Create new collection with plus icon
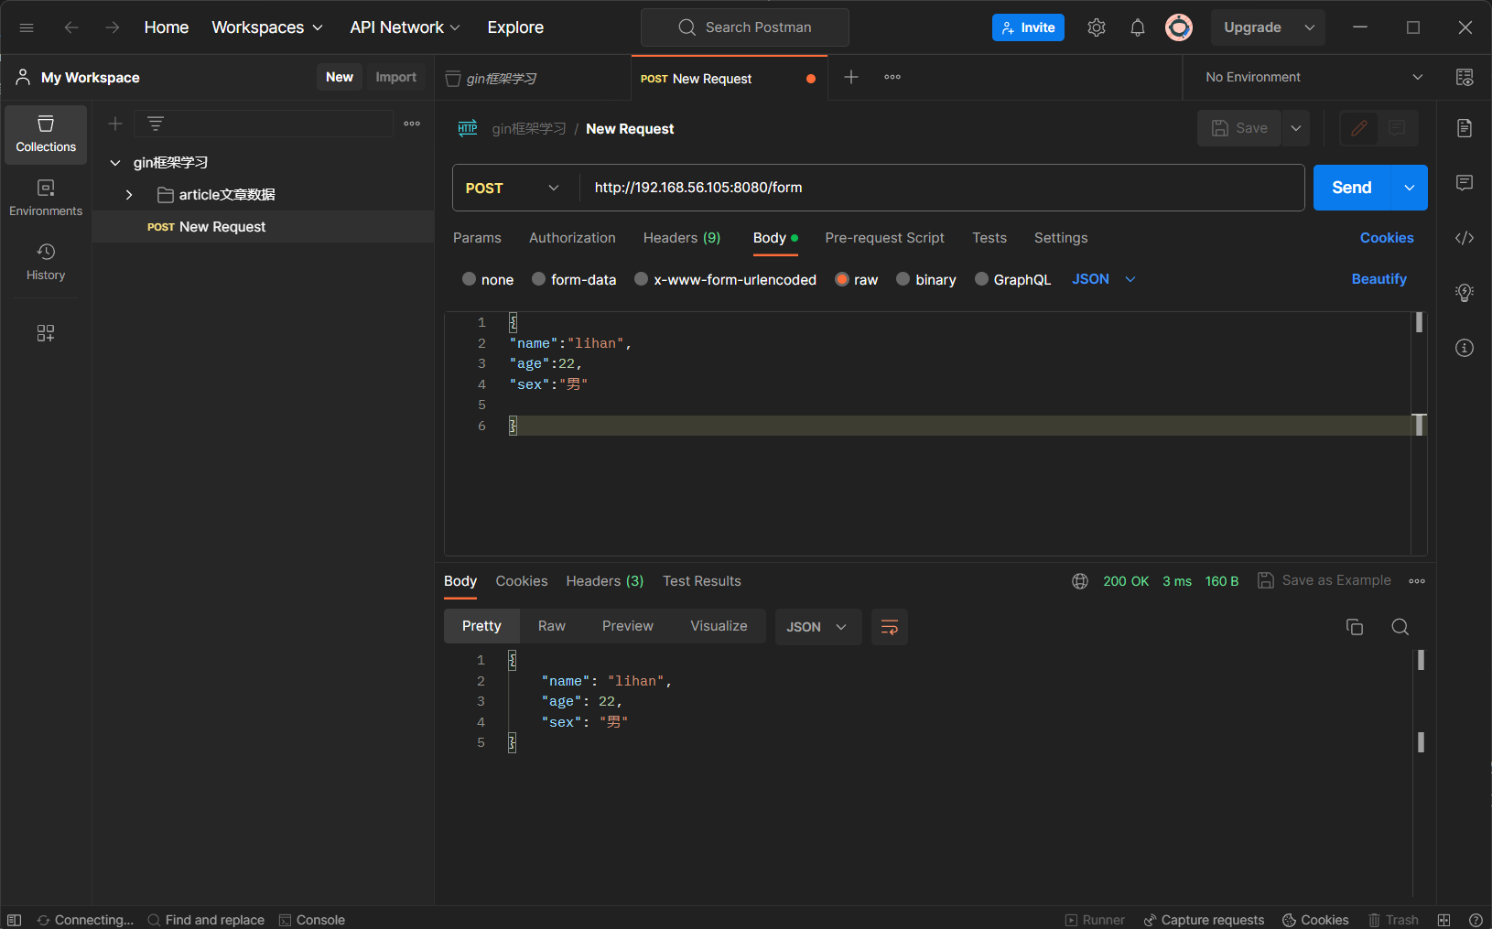Viewport: 1492px width, 929px height. pos(115,124)
